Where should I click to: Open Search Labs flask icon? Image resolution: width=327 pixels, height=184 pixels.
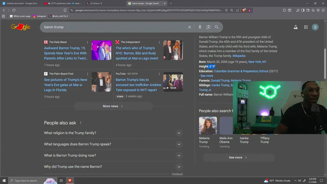click(296, 27)
